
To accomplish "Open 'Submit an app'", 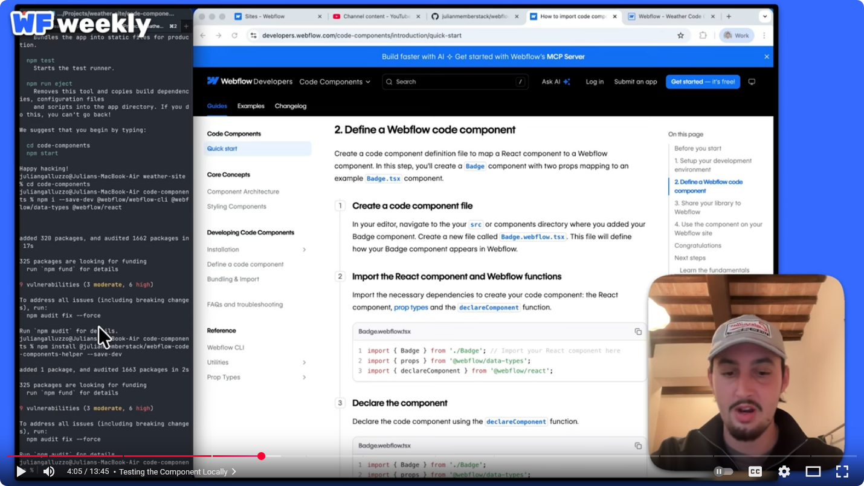I will (635, 82).
